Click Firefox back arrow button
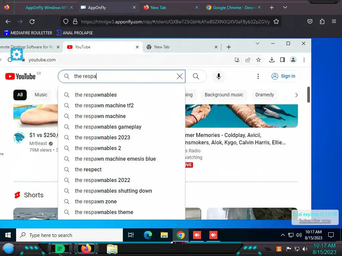Screen dimensions: 342x256 click(8, 22)
